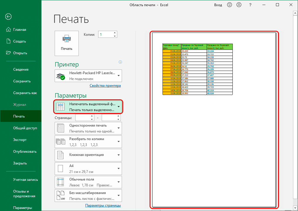Click the question mark help icon
The image size is (298, 211).
click(x=250, y=5)
